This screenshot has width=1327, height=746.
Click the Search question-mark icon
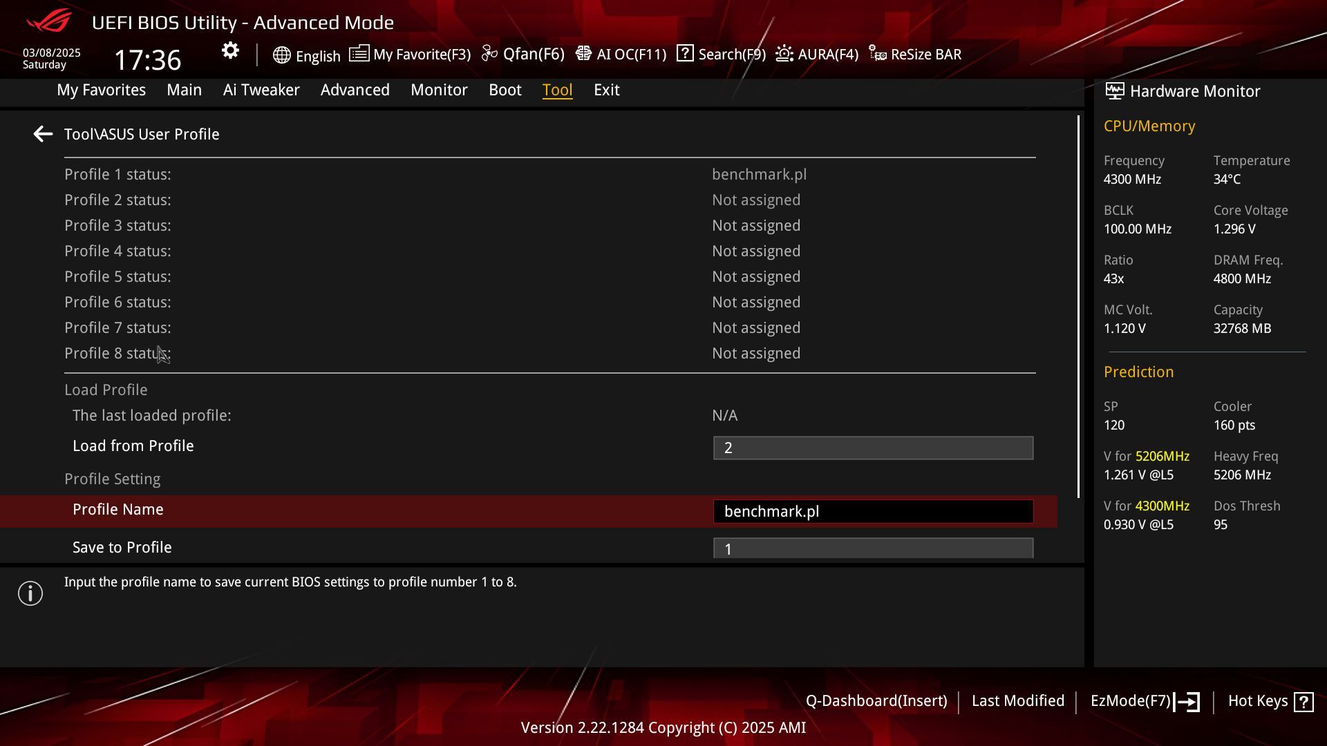tap(685, 54)
